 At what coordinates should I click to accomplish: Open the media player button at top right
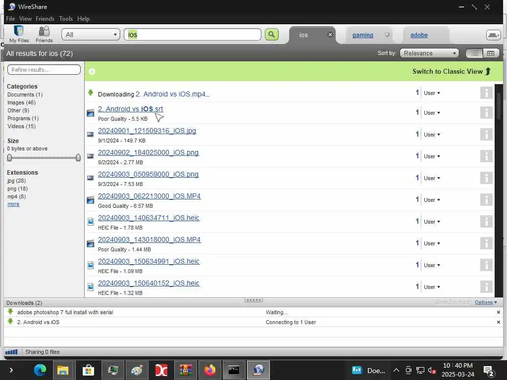coord(493,35)
